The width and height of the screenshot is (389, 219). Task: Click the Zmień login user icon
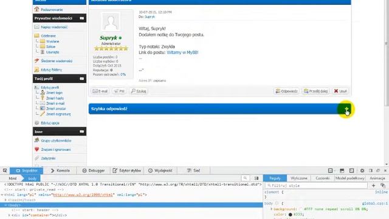43,92
